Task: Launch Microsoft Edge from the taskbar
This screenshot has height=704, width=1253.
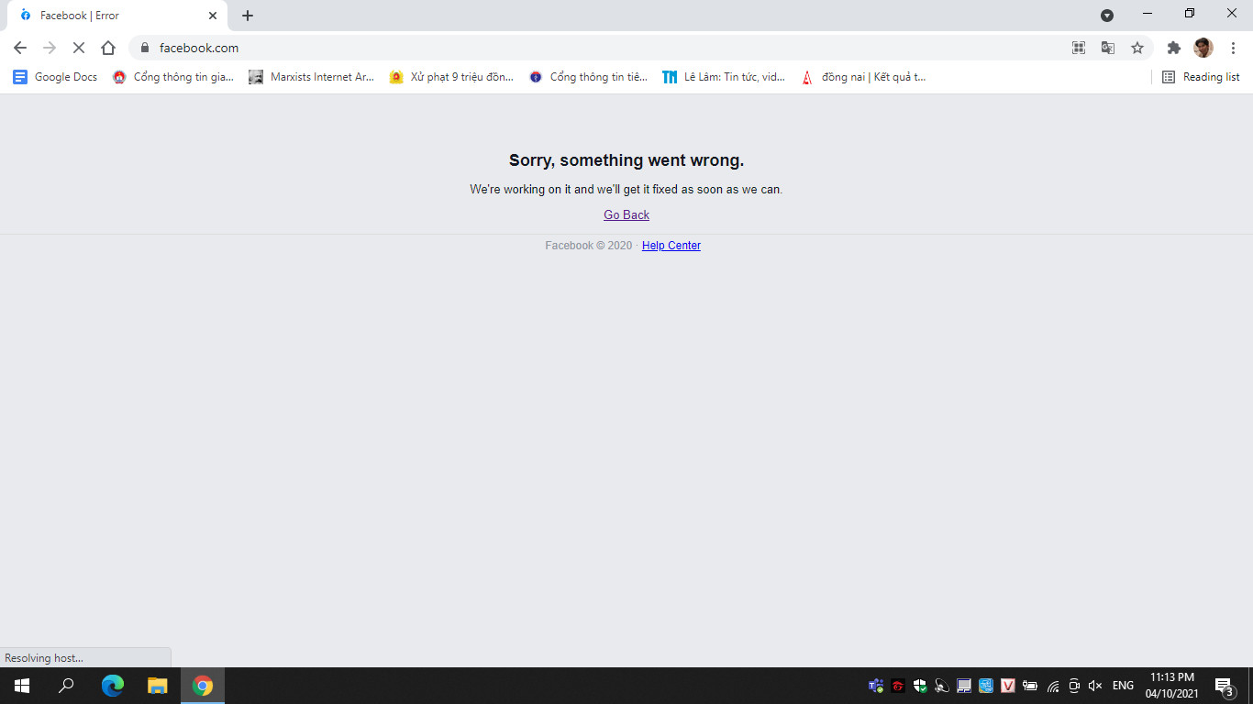Action: [x=112, y=686]
